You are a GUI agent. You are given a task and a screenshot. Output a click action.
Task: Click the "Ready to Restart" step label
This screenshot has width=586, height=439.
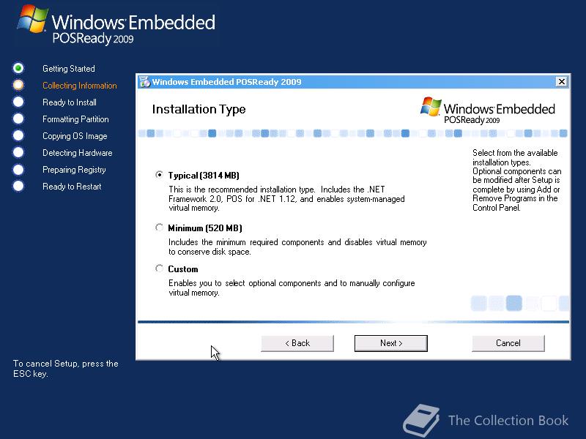[72, 187]
